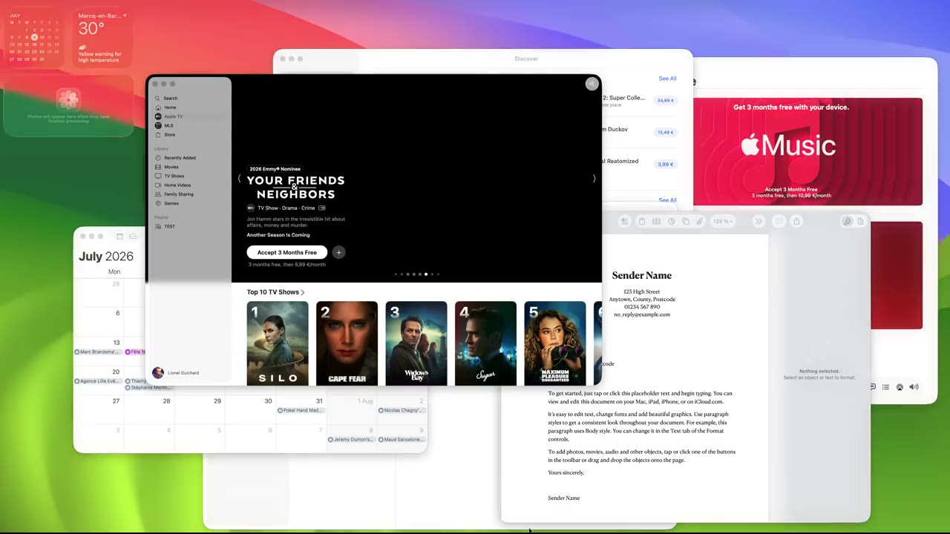The width and height of the screenshot is (950, 534).
Task: Open the Pokel Hand Mad… calendar event
Action: tap(301, 410)
